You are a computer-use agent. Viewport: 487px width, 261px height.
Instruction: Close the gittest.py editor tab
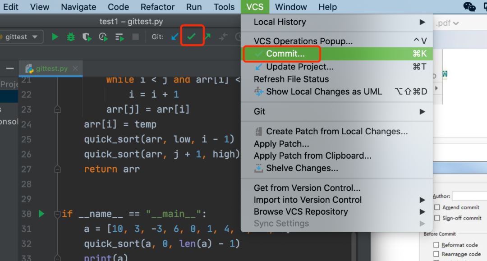pyautogui.click(x=75, y=68)
